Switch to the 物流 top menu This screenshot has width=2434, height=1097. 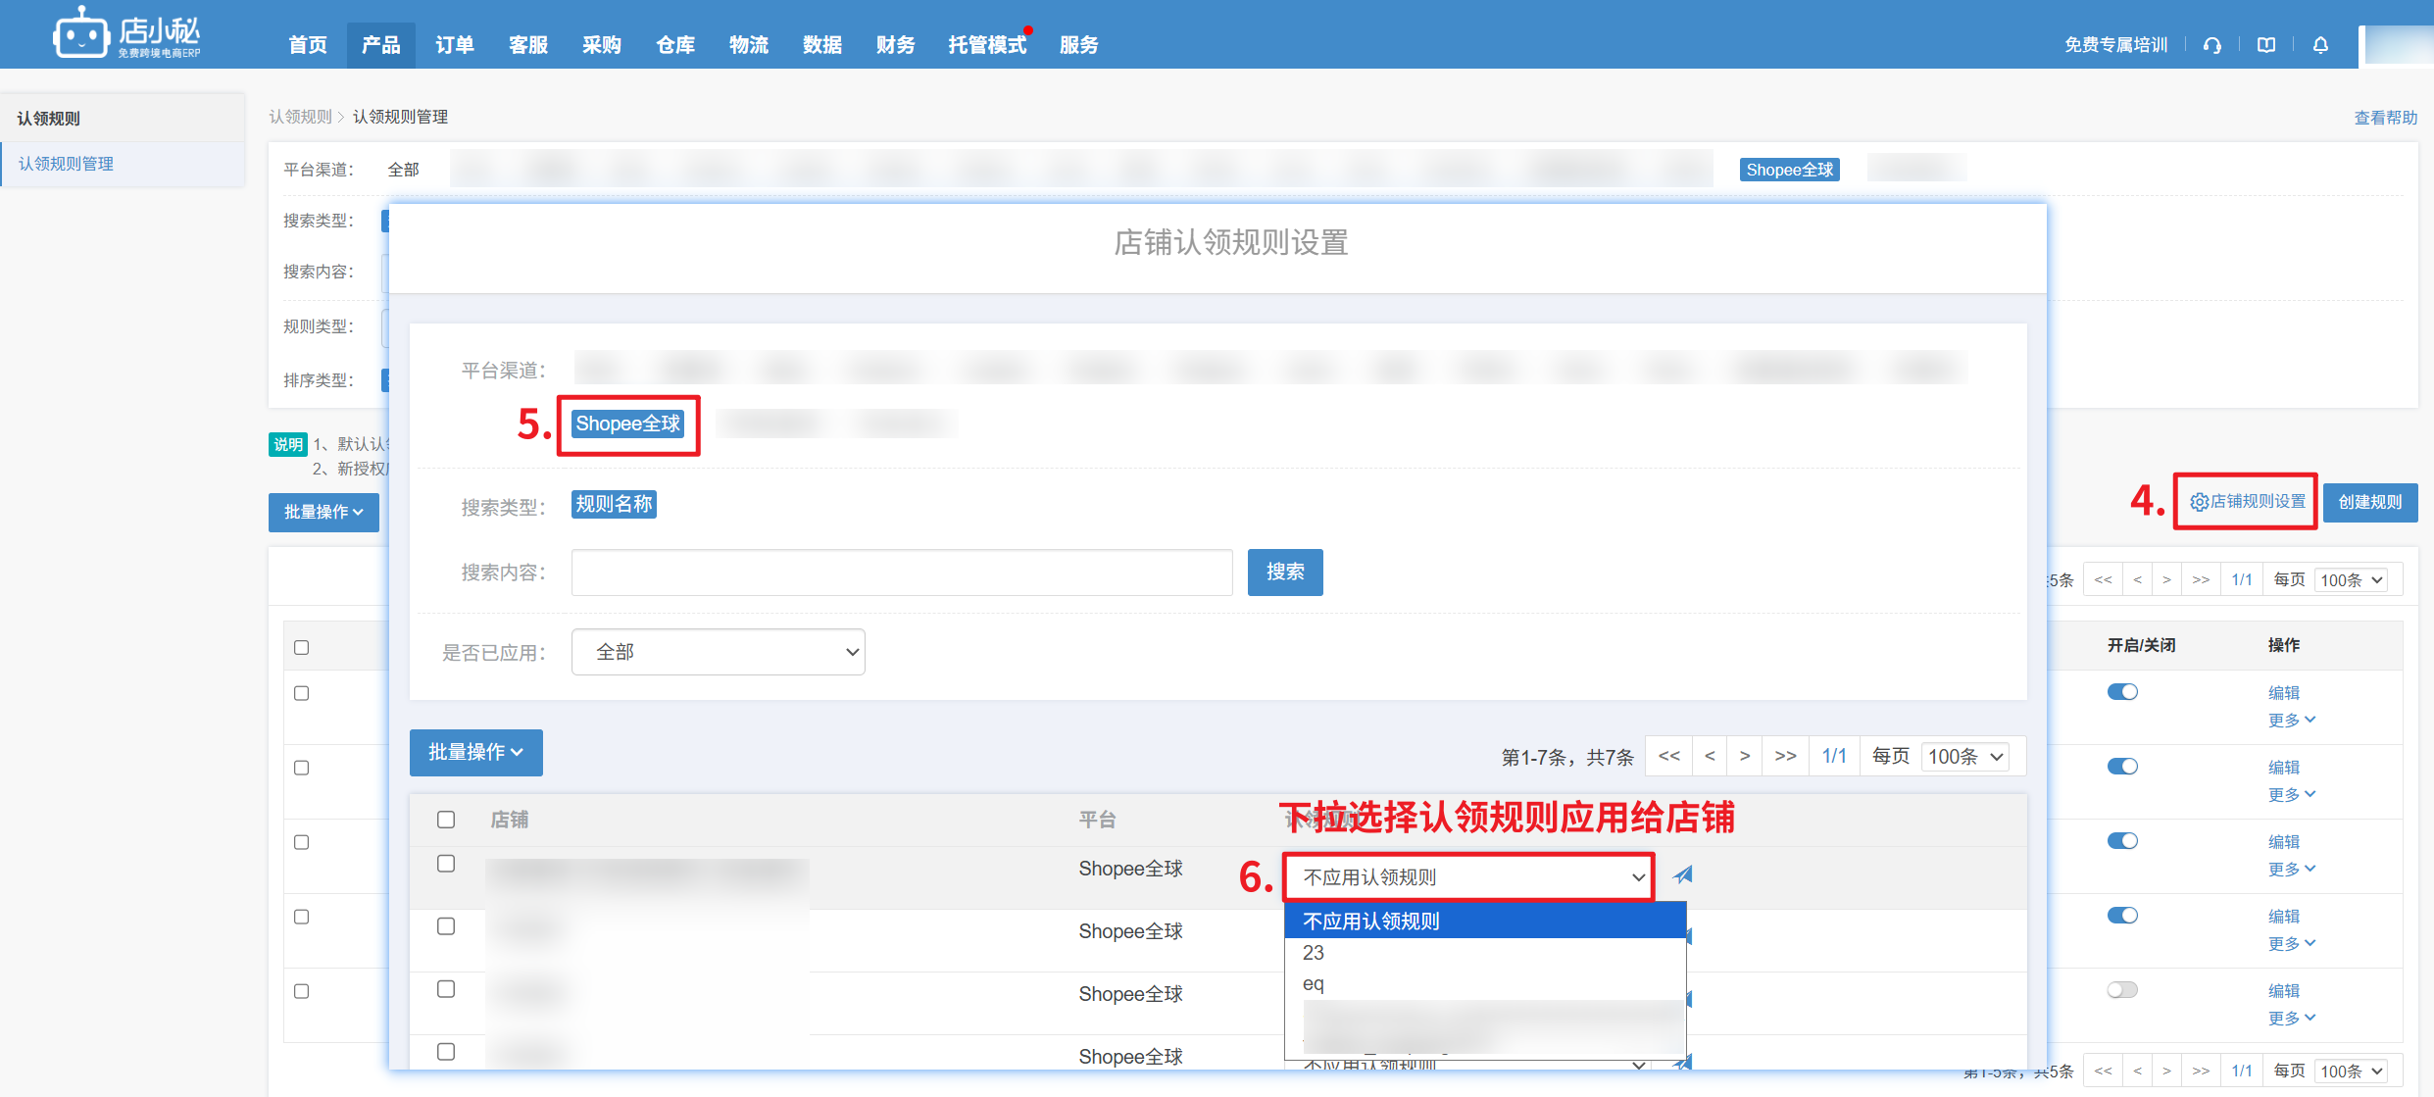click(x=748, y=45)
